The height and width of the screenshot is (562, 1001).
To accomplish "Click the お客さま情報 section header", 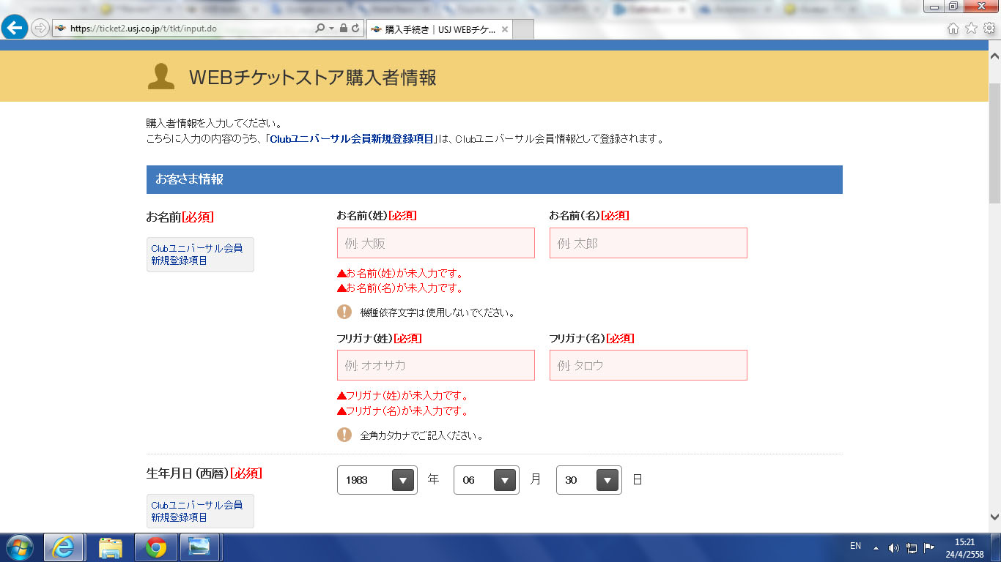I will (495, 179).
